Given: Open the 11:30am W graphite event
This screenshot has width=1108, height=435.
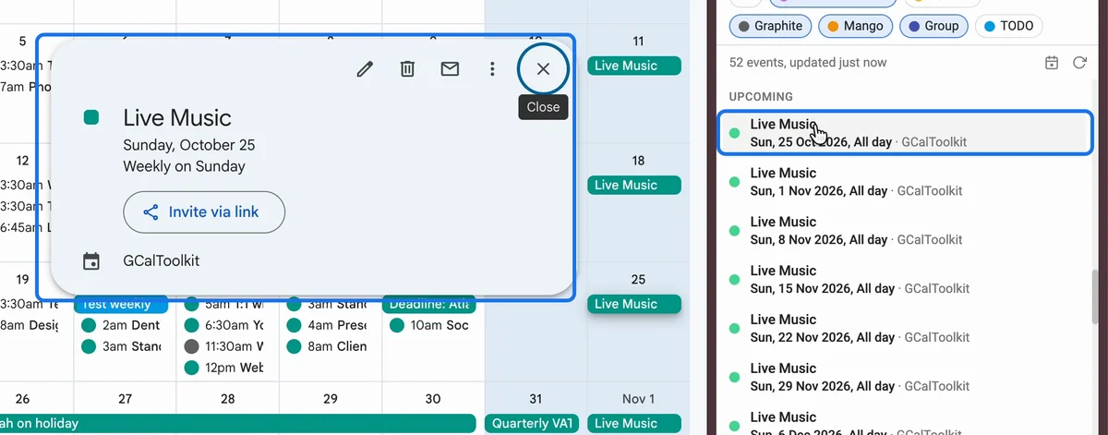Looking at the screenshot, I should click(224, 346).
